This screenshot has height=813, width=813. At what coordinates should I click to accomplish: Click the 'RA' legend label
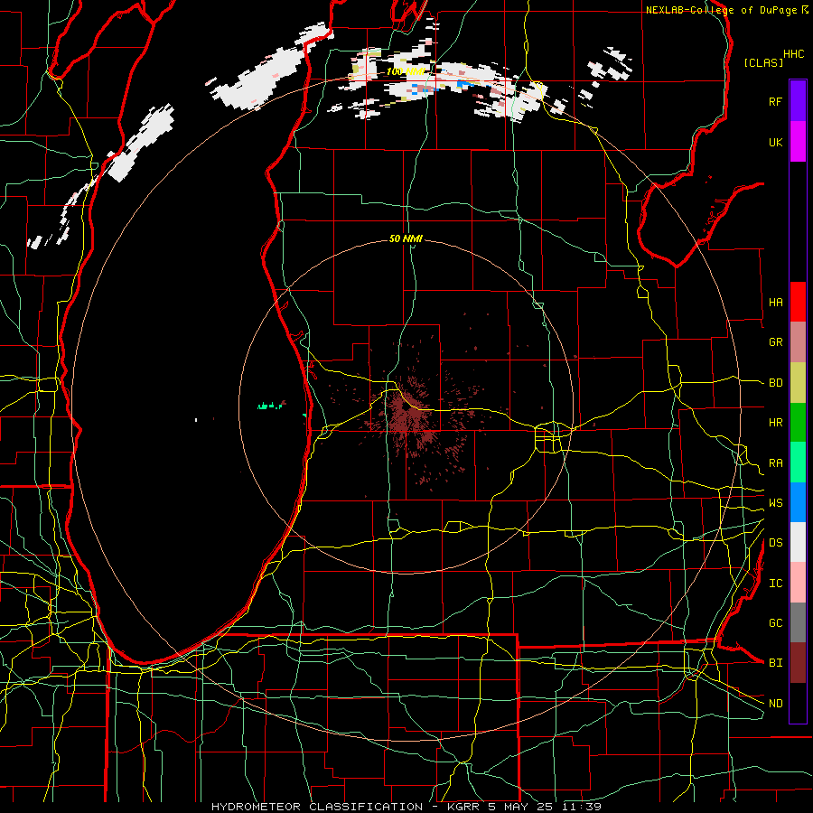pos(775,463)
